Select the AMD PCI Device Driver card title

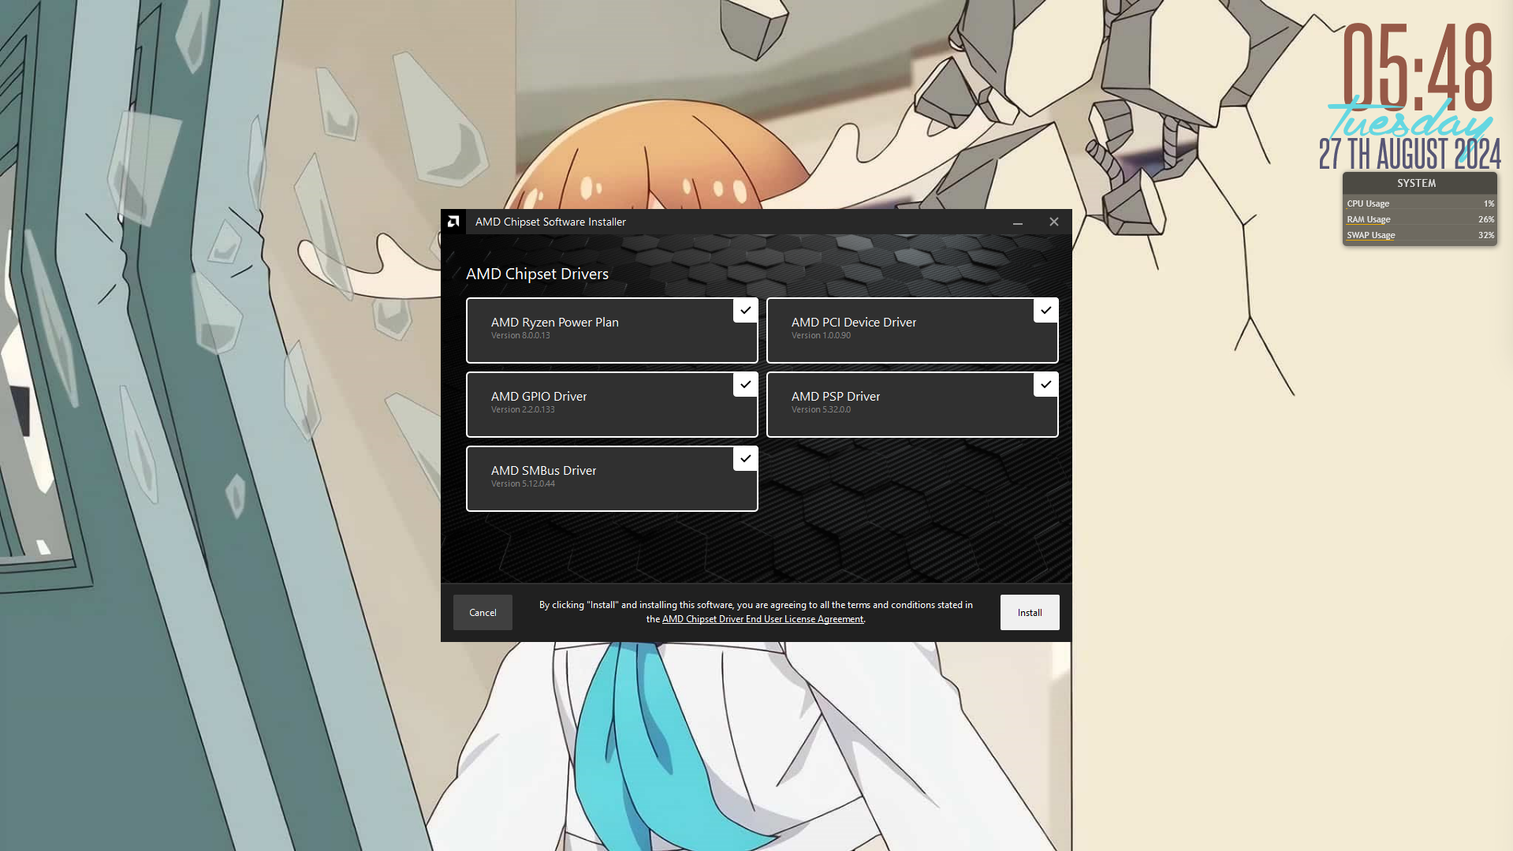click(854, 322)
